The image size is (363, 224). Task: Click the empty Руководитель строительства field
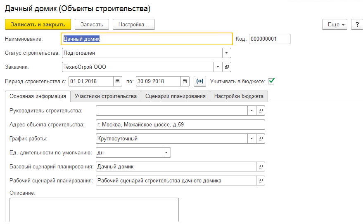pos(171,111)
